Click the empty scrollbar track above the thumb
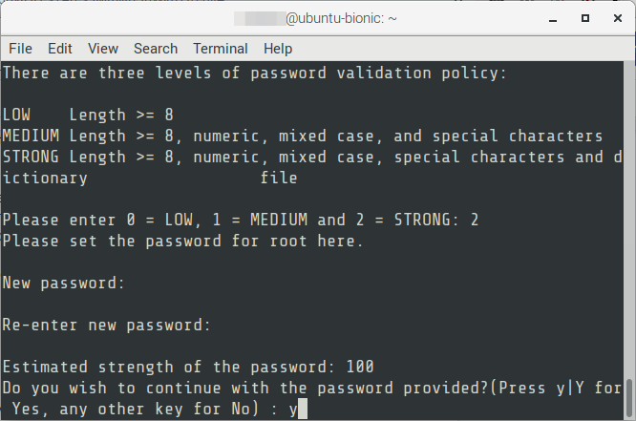The image size is (636, 421). pyautogui.click(x=629, y=219)
